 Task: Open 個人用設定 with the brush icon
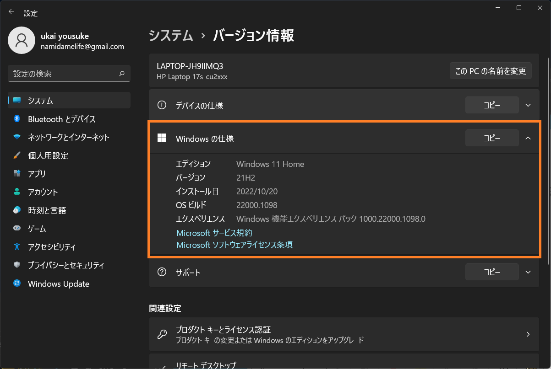pyautogui.click(x=16, y=155)
